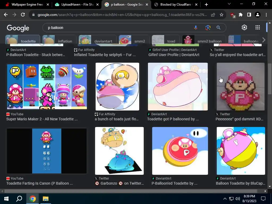Viewport: 272px width, 204px height.
Task: Open Windows taskbar search
Action: click(x=19, y=199)
